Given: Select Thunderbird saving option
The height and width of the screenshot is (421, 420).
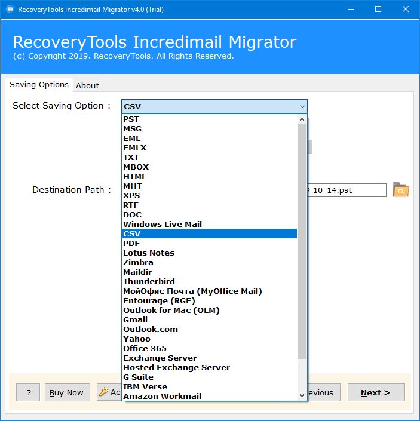Looking at the screenshot, I should [x=209, y=281].
